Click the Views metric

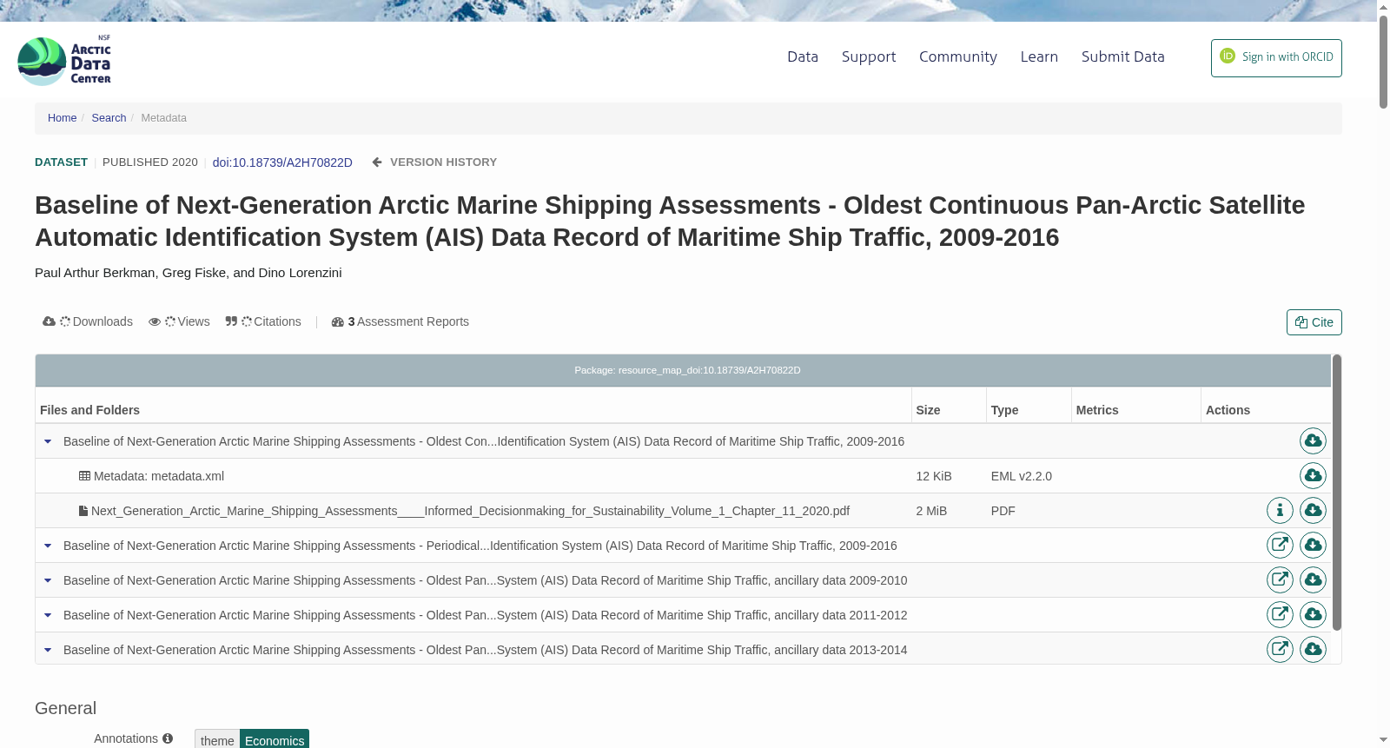(179, 321)
